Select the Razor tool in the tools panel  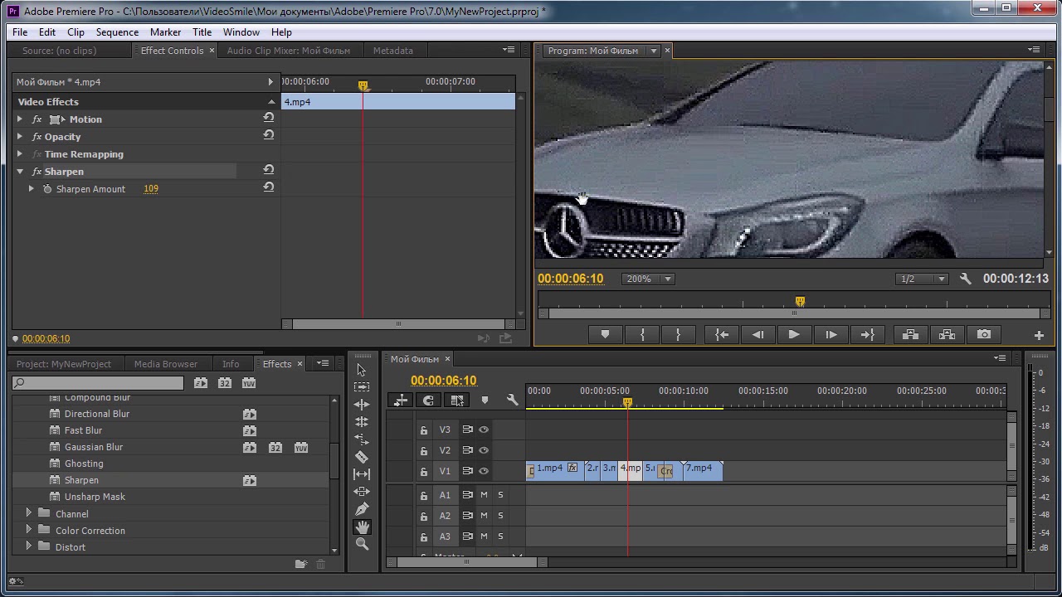pos(362,457)
